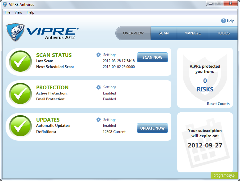Image resolution: width=240 pixels, height=181 pixels.
Task: Click the Protection green checkmark icon
Action: (20, 94)
